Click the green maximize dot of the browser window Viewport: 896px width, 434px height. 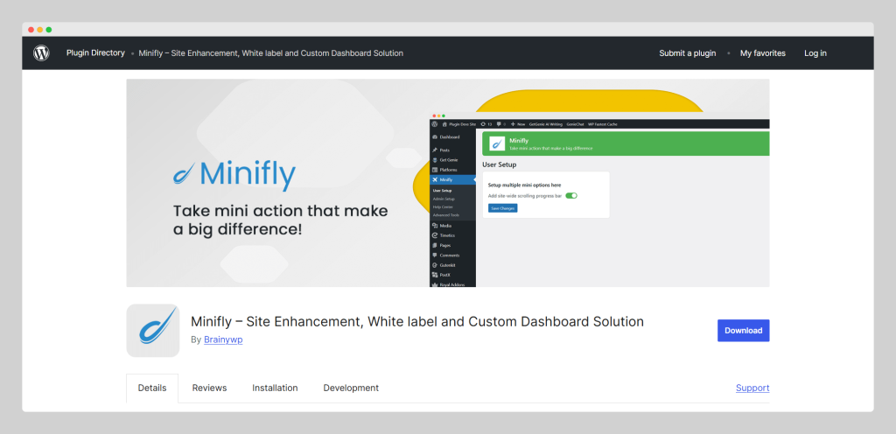[x=49, y=30]
